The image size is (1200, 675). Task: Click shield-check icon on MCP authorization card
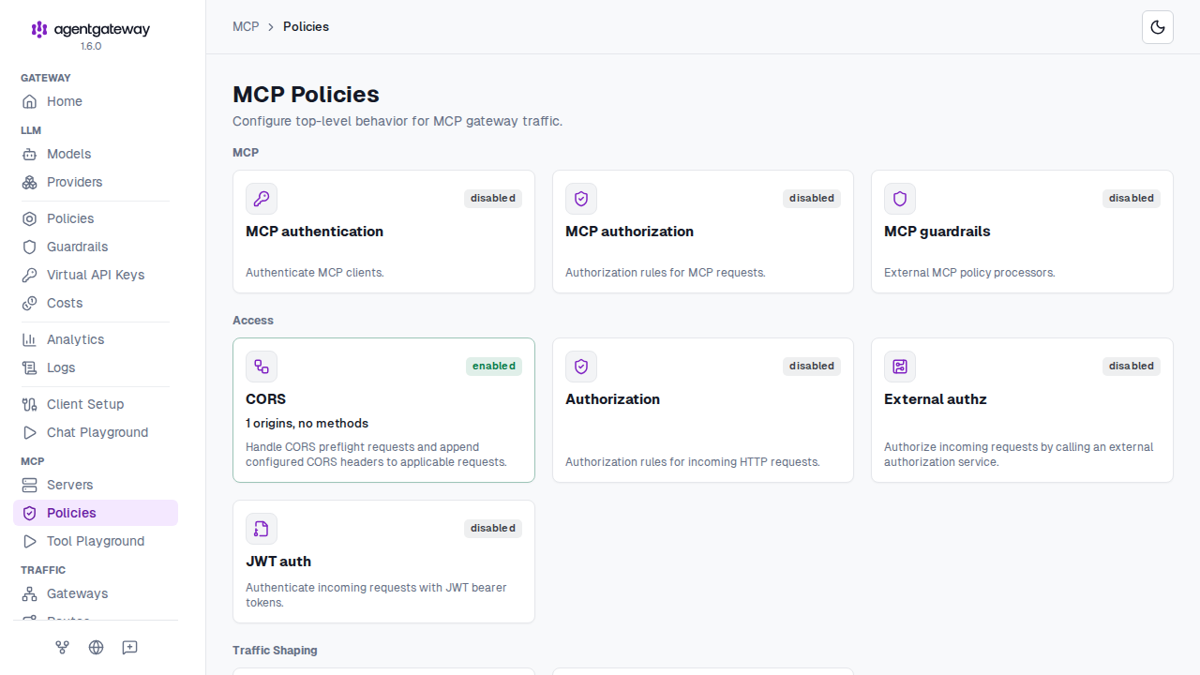pyautogui.click(x=581, y=199)
